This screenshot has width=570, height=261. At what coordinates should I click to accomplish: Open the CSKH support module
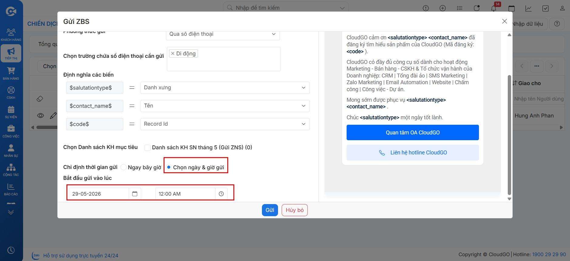(11, 93)
